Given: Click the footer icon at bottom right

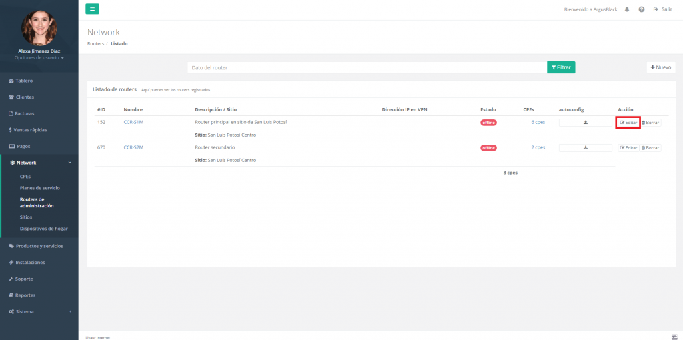Looking at the screenshot, I should click(x=674, y=336).
